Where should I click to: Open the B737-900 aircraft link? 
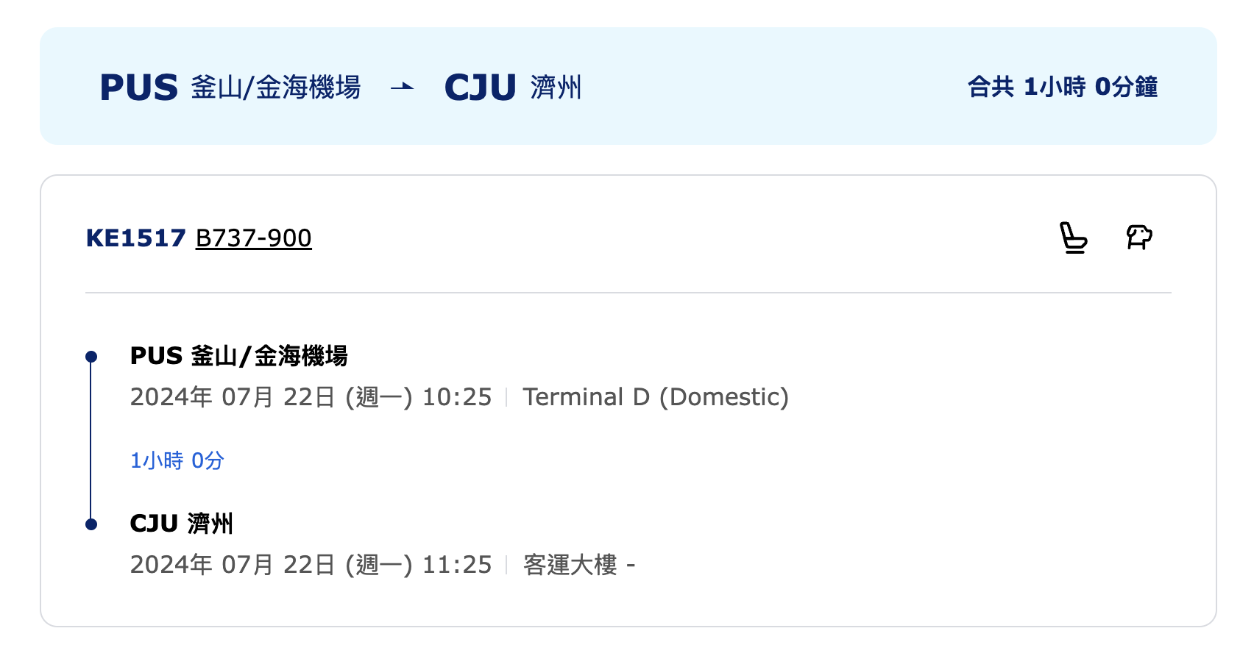click(x=254, y=238)
